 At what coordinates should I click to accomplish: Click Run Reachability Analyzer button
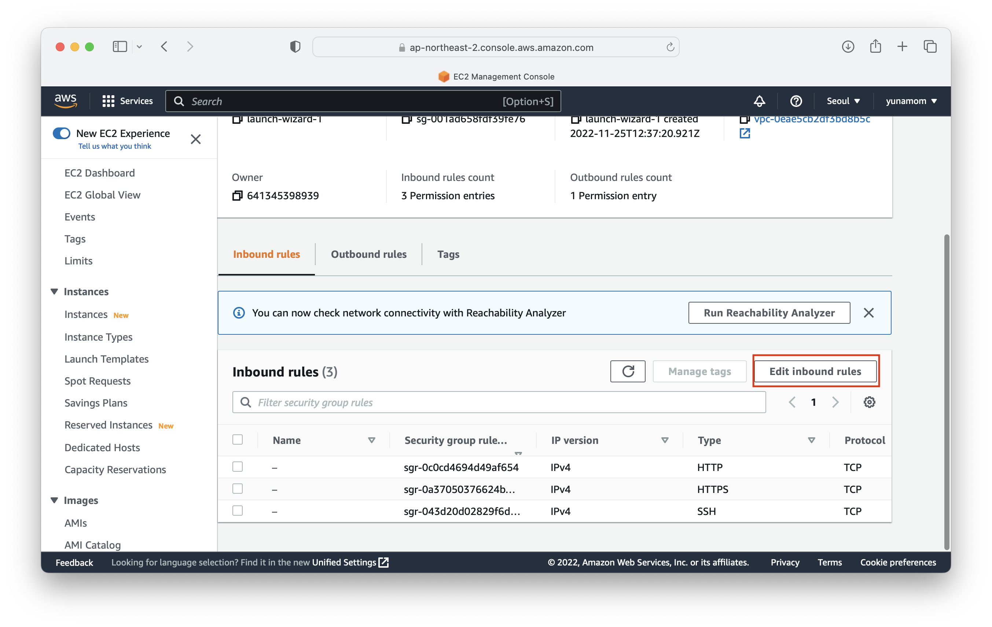(769, 313)
